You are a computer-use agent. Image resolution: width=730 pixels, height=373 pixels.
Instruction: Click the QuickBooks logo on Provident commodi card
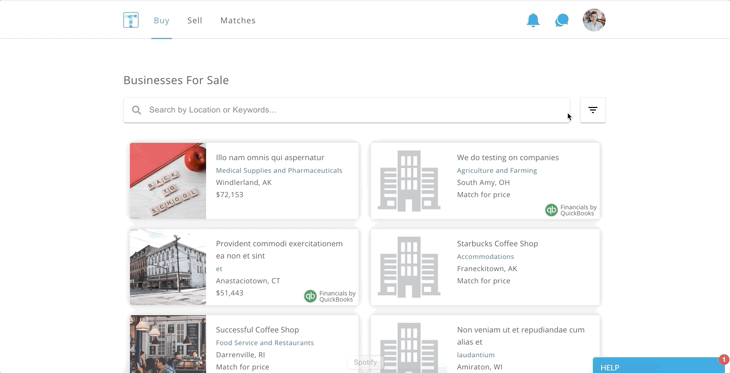coord(310,296)
